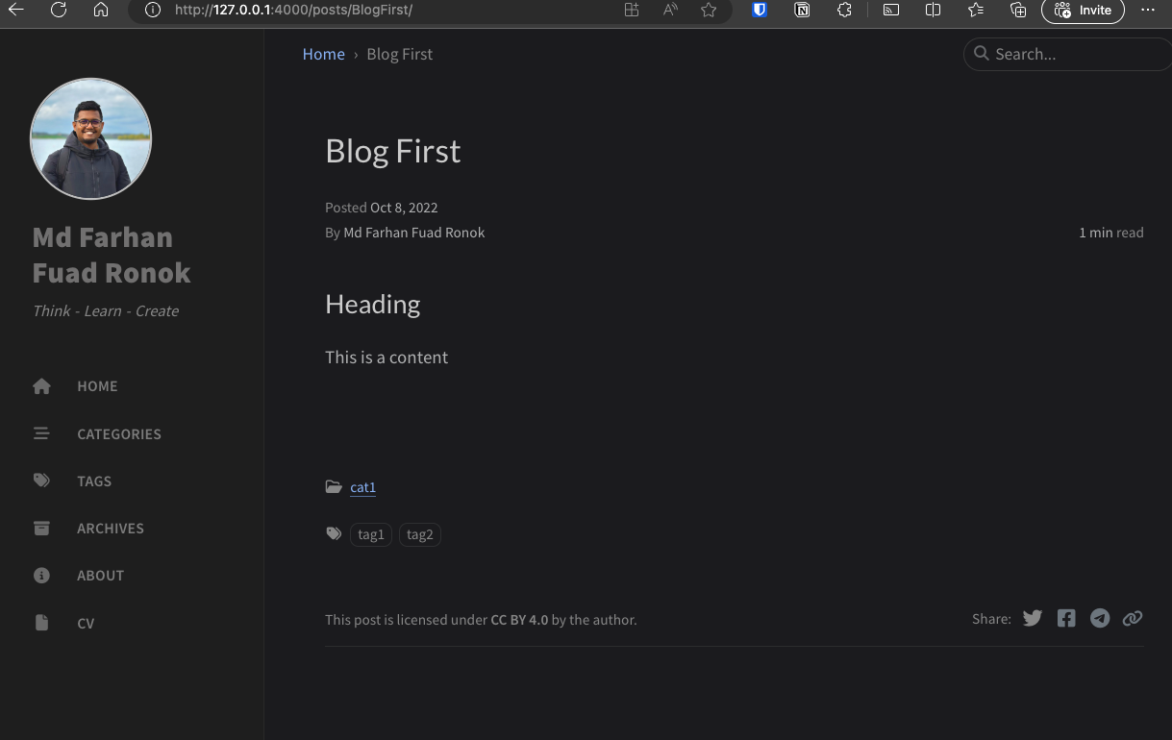Screen dimensions: 1172x740
Task: Click the Home breadcrumb link
Action: [x=323, y=55]
